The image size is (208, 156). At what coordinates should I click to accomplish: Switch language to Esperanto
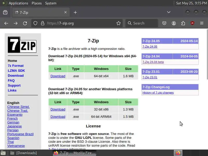15,115
